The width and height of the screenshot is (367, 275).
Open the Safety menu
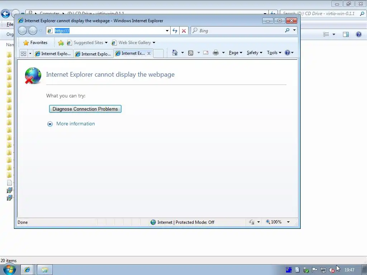(254, 53)
